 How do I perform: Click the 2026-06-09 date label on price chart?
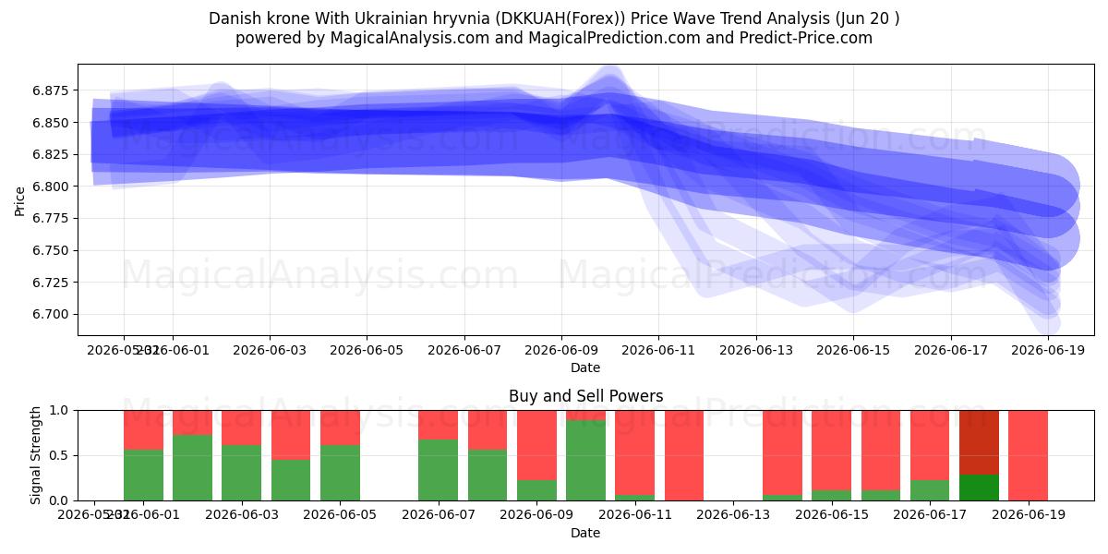coord(561,350)
